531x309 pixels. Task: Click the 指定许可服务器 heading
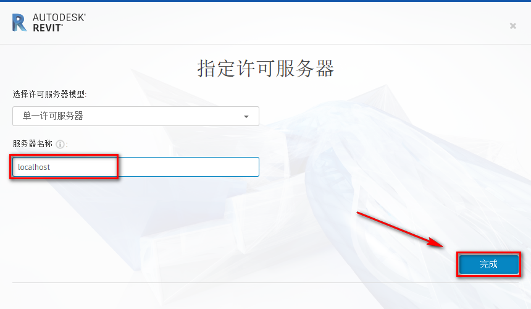tap(266, 69)
